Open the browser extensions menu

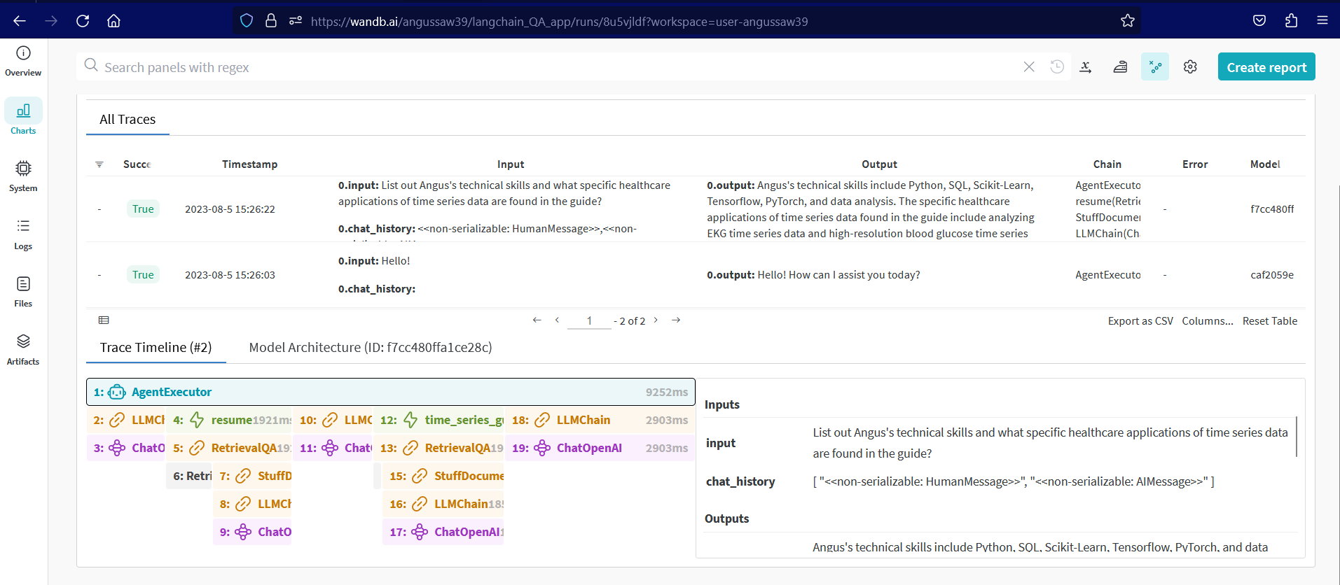coord(1291,21)
